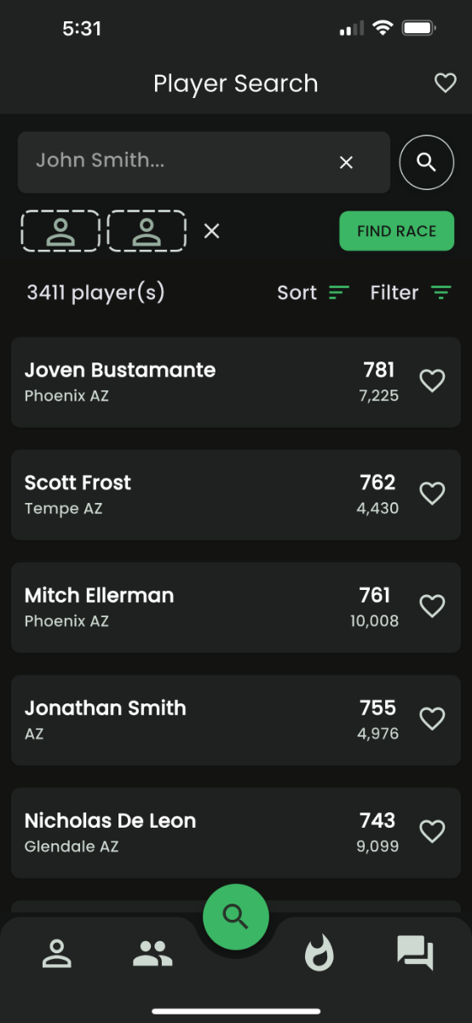Open the Sort options
Viewport: 472px width, 1023px height.
(x=314, y=292)
